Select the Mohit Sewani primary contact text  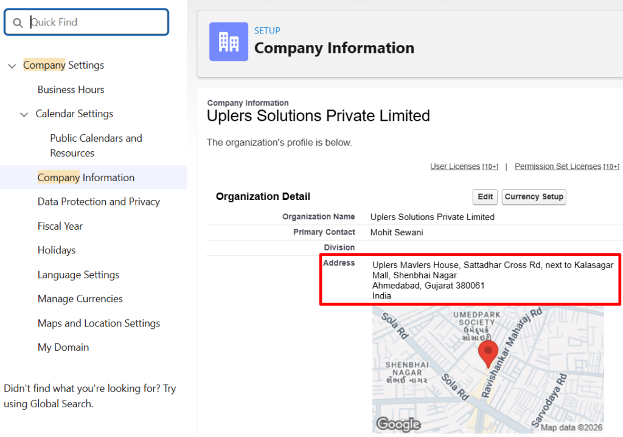[x=397, y=233]
